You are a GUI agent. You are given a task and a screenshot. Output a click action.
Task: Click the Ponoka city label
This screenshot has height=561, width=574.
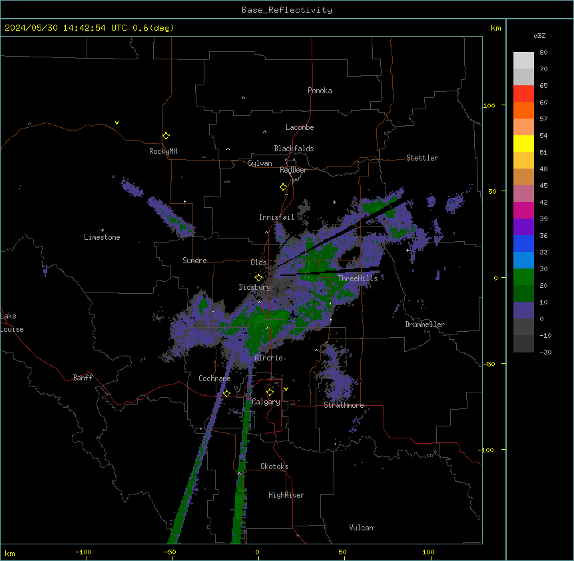(320, 91)
